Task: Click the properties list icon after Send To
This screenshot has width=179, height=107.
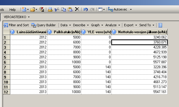Action: (x=160, y=25)
